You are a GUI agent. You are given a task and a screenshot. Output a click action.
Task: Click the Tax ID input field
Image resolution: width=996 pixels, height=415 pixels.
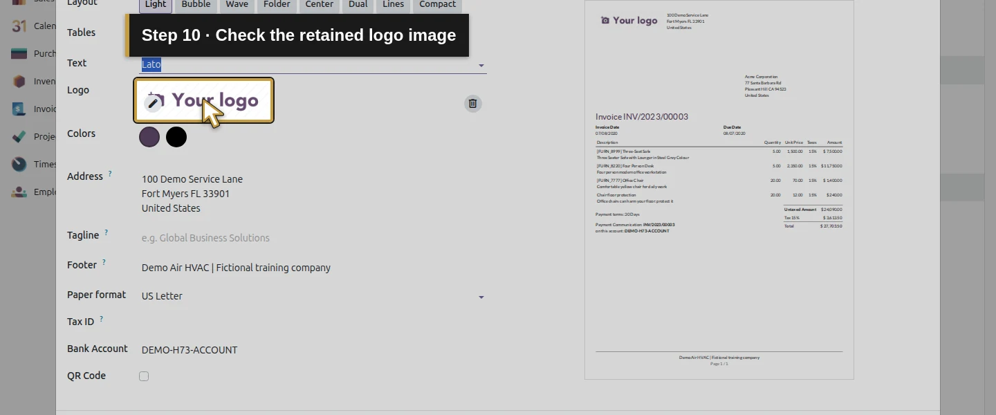tap(313, 322)
